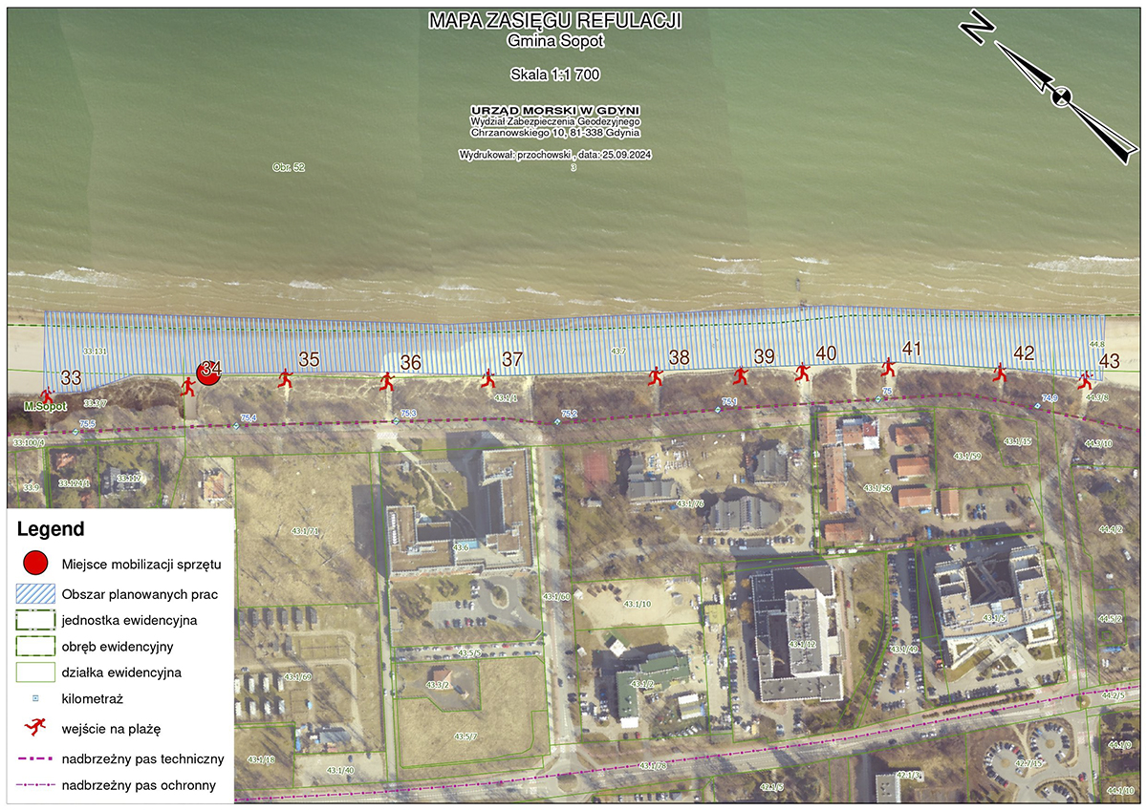The image size is (1147, 811).
Task: Pick the beach entrance runner icon at number 33
Action: click(46, 395)
